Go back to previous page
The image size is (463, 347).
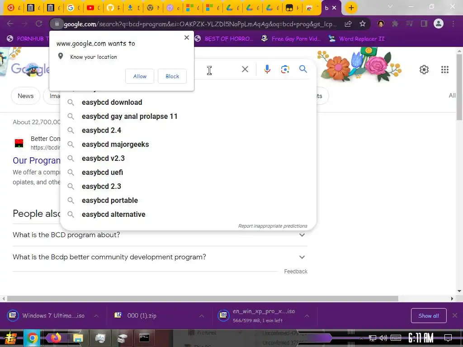click(10, 23)
